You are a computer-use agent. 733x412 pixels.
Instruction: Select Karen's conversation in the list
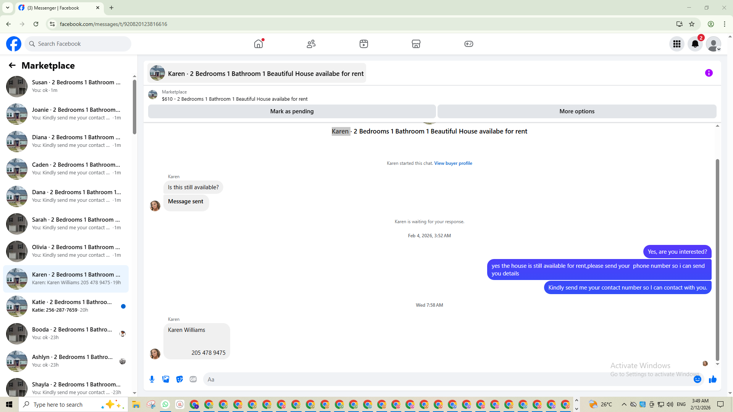tap(66, 279)
